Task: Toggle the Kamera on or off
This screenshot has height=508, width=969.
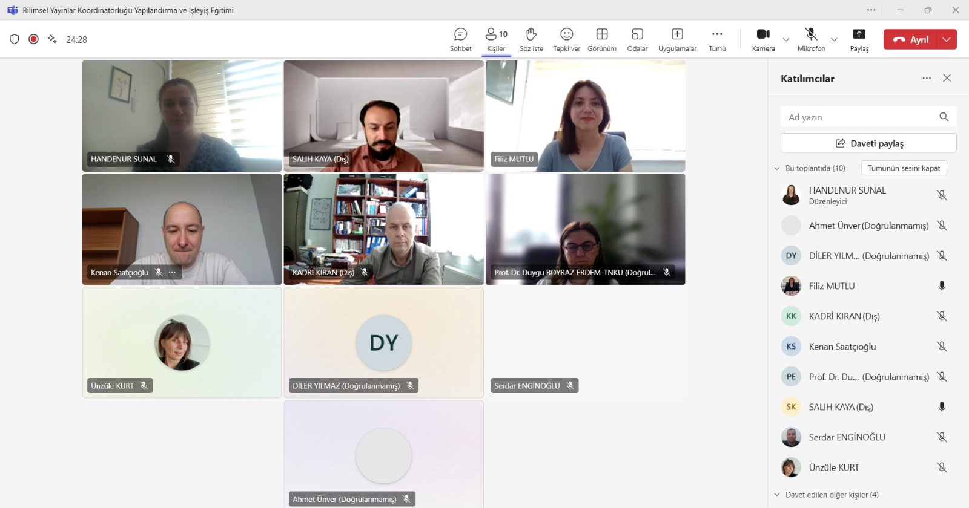Action: (763, 39)
